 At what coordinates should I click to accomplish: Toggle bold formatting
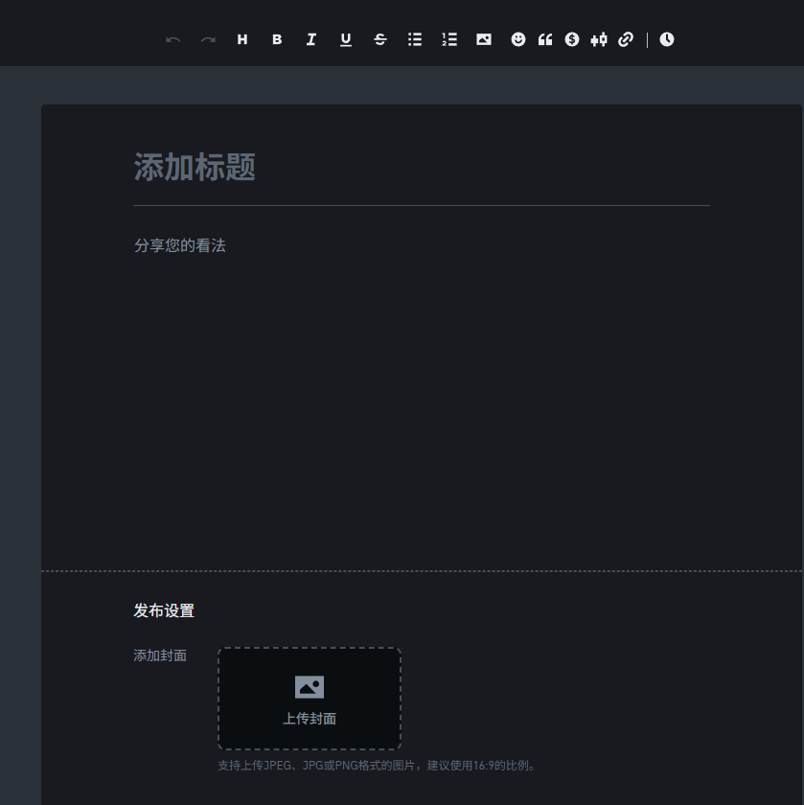tap(277, 39)
